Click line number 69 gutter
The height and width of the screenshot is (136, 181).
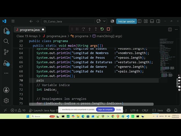(x=21, y=76)
